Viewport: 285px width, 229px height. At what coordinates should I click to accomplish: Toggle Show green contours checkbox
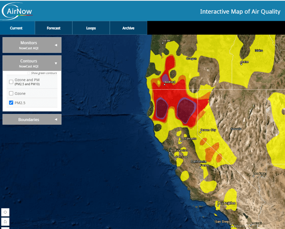29,73
